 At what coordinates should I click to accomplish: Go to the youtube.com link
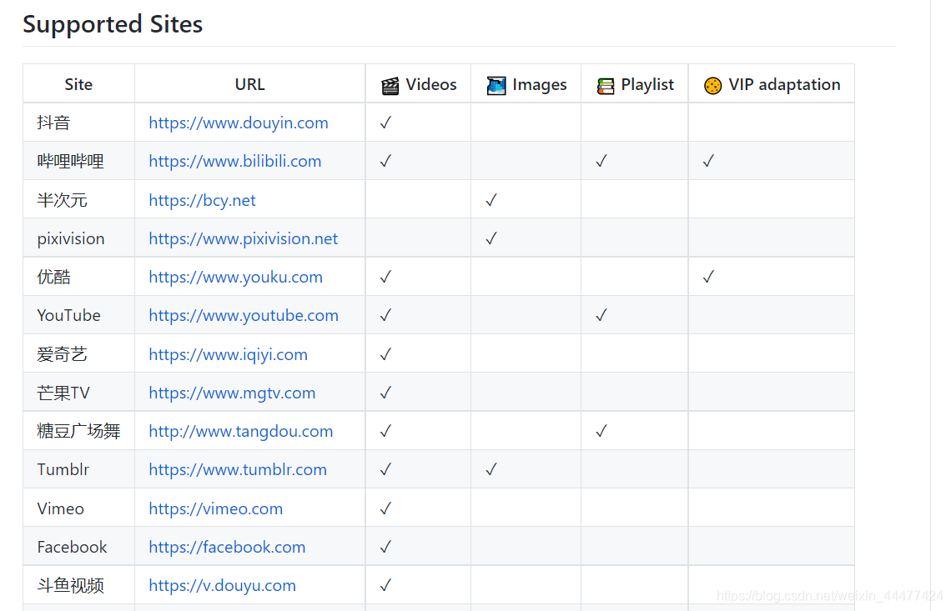(244, 315)
